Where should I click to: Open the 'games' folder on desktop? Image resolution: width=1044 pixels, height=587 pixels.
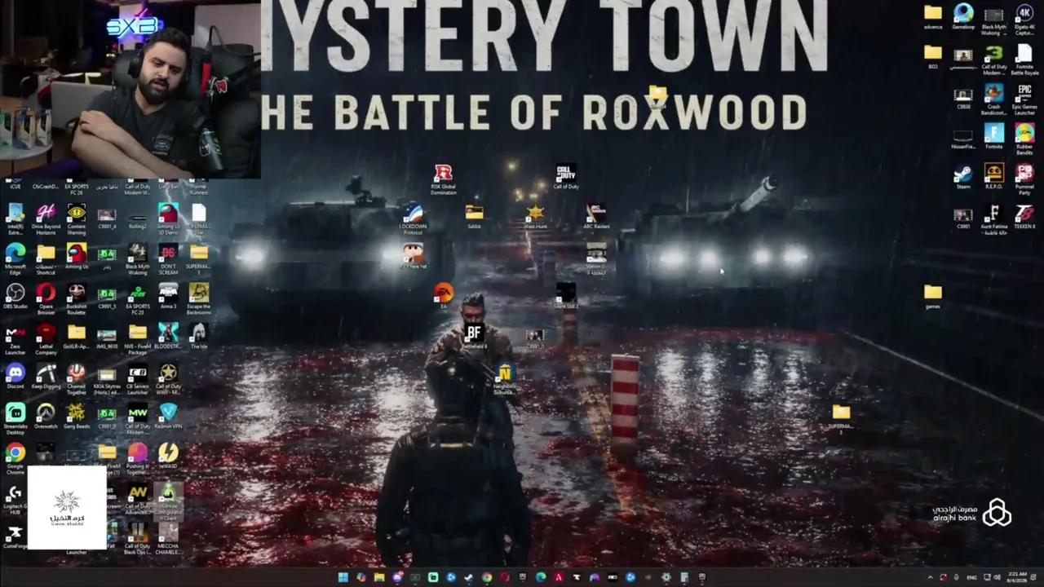click(x=932, y=295)
